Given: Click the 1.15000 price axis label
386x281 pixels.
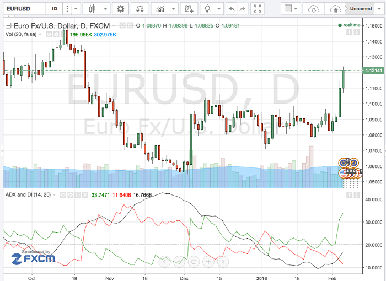Looking at the screenshot, I should click(x=374, y=26).
